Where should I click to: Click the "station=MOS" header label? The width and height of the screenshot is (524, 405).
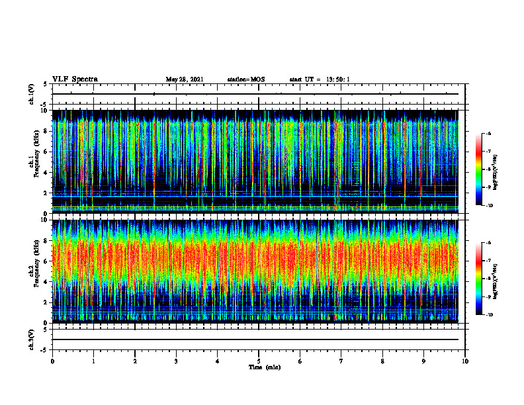[246, 79]
